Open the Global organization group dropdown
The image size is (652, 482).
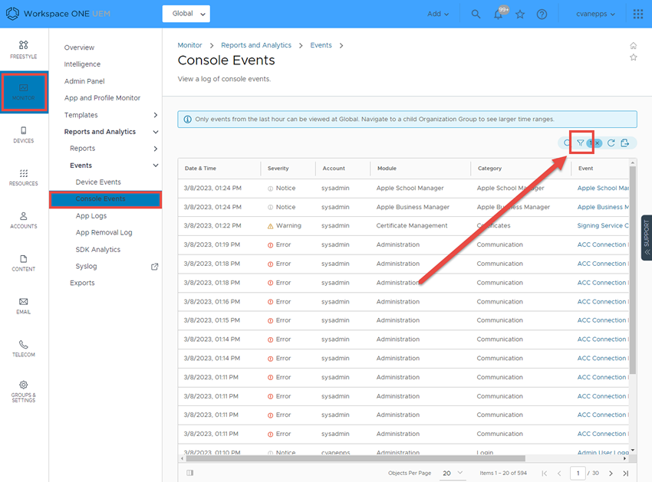(x=186, y=14)
